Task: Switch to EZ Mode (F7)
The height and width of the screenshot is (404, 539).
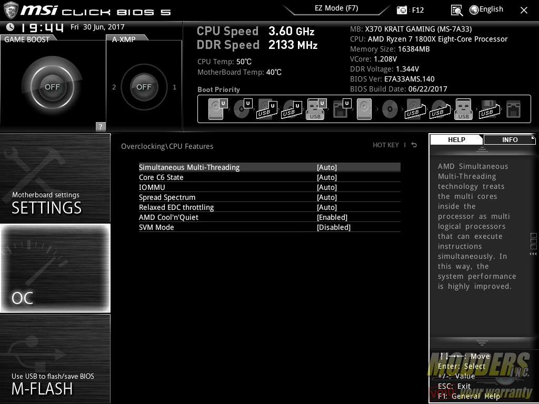Action: click(336, 8)
